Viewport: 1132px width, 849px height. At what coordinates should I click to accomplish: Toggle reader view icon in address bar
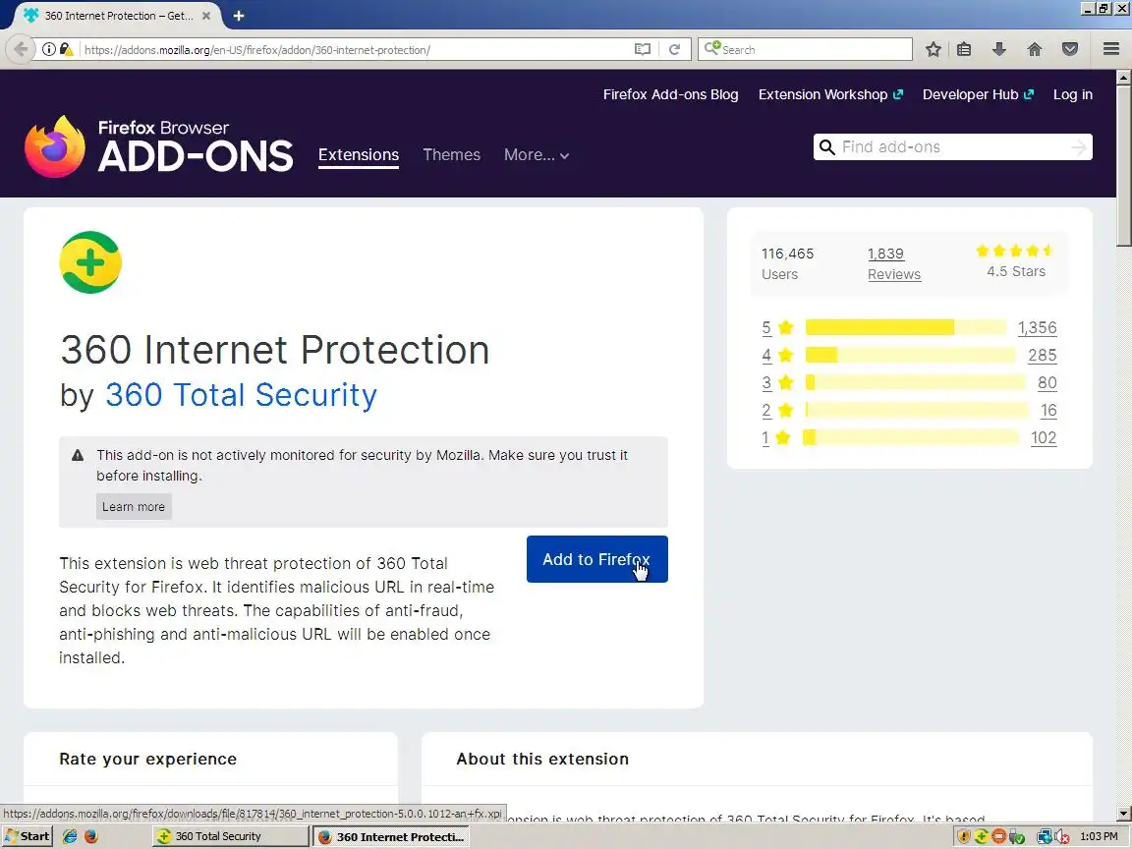pos(642,49)
